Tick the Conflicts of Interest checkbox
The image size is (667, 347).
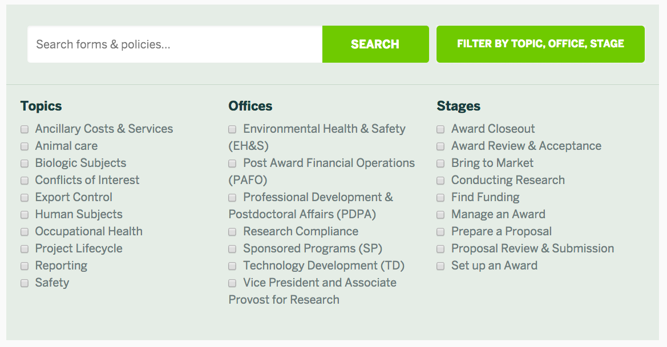(25, 181)
